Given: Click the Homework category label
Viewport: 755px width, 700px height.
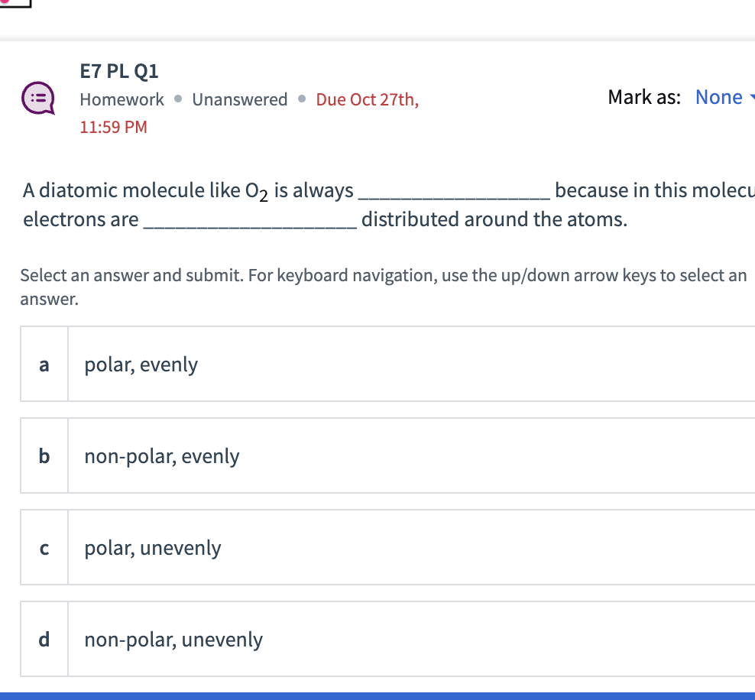Looking at the screenshot, I should 122,99.
